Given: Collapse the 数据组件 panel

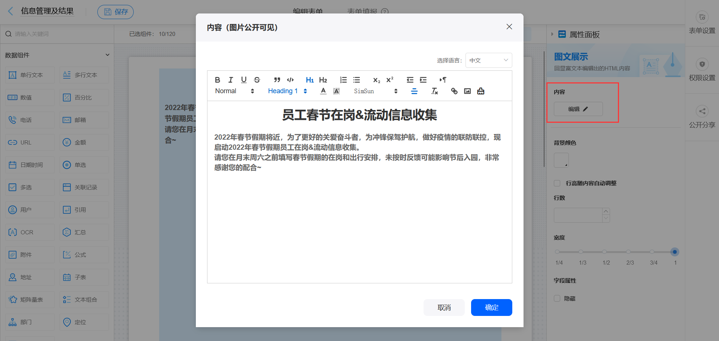Looking at the screenshot, I should [x=107, y=55].
